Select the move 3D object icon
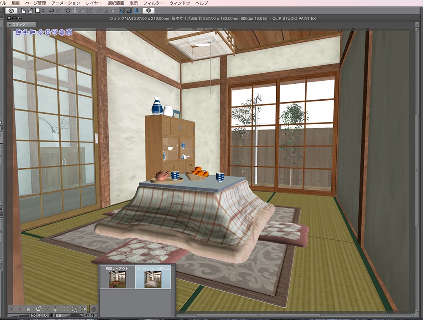 41,33
